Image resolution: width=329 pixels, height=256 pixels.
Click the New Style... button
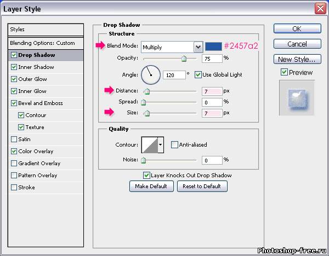pos(297,60)
